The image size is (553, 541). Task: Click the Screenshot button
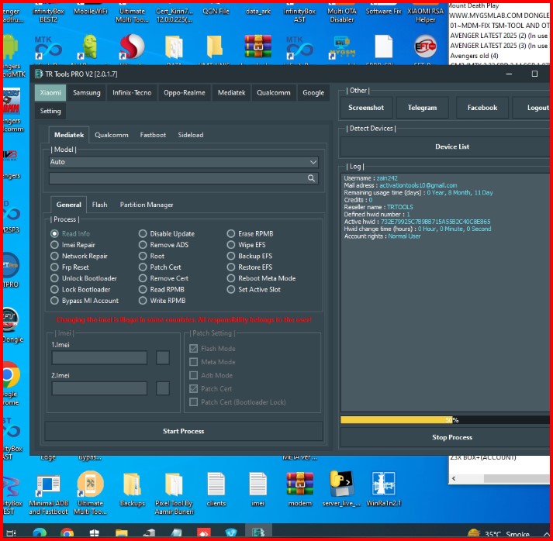pos(366,108)
